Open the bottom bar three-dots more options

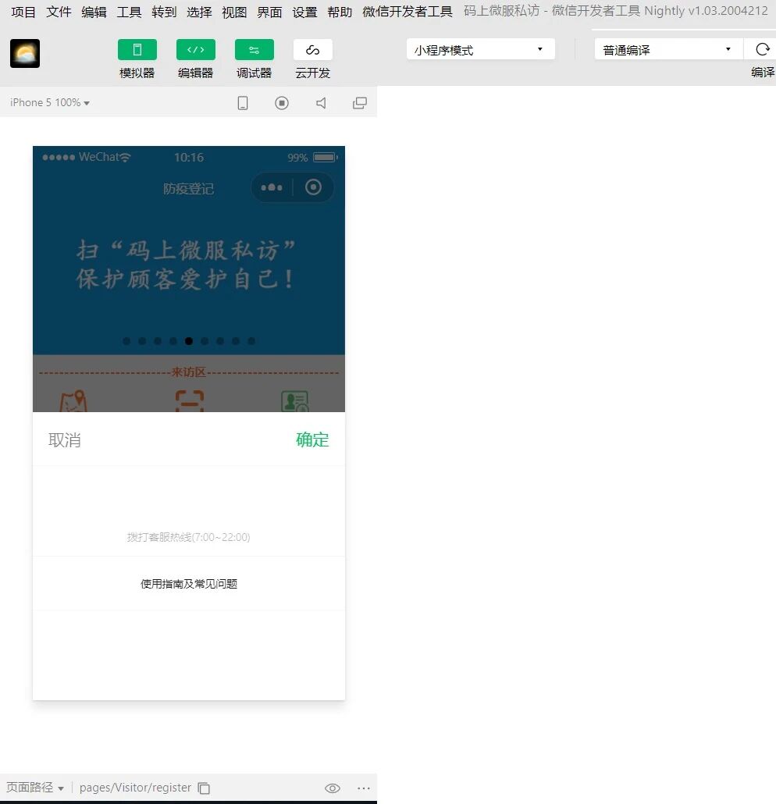coord(364,788)
